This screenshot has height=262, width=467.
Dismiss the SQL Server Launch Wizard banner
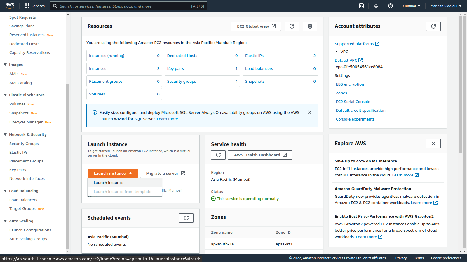[x=309, y=112]
